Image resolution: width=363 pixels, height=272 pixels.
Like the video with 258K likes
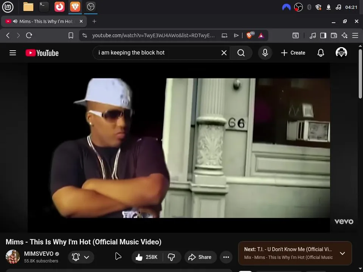(x=147, y=257)
